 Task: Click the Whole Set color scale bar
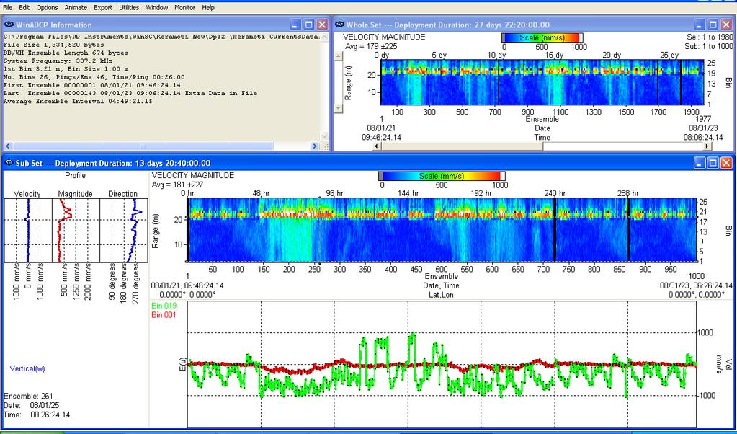pyautogui.click(x=542, y=37)
